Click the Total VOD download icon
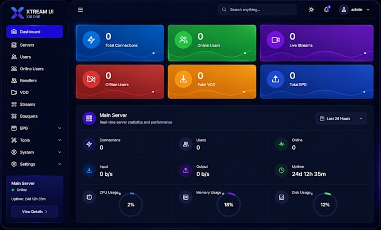This screenshot has width=381, height=230. 183,79
